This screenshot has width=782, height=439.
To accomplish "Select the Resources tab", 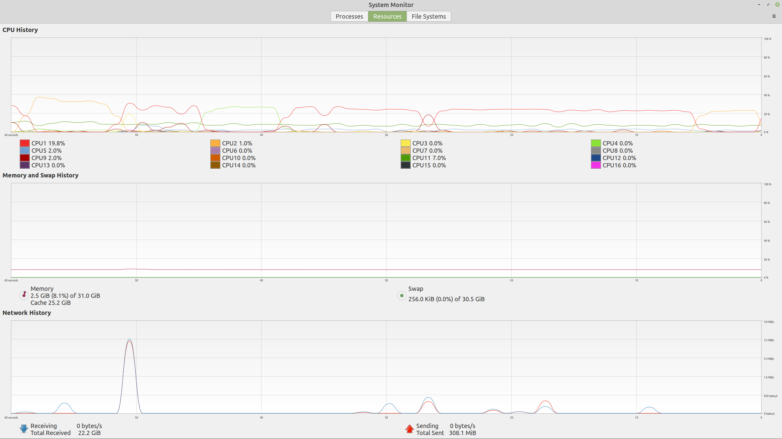I will (x=387, y=16).
